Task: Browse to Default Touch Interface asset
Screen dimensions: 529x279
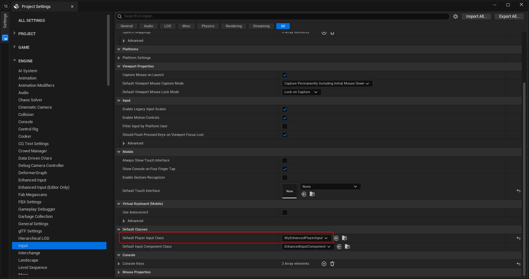Action: 312,194
